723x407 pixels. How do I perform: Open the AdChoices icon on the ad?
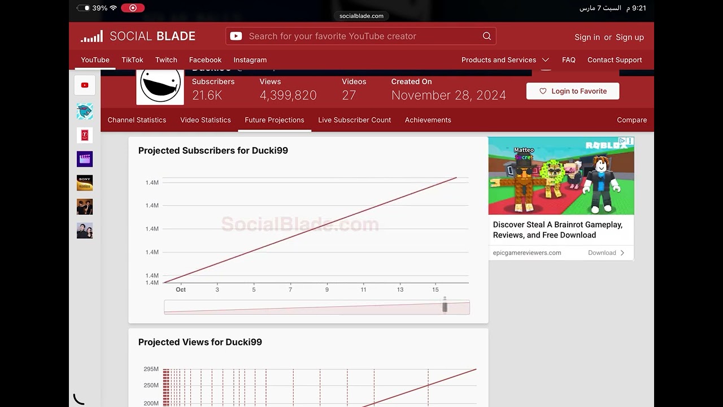(x=622, y=141)
